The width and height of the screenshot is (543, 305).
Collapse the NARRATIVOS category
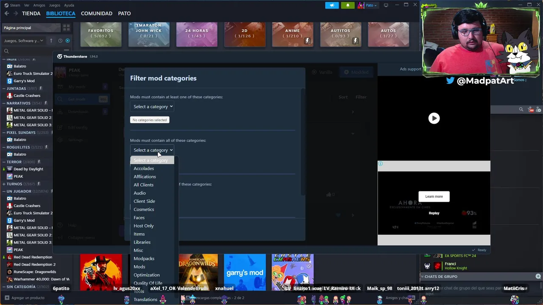[3, 103]
